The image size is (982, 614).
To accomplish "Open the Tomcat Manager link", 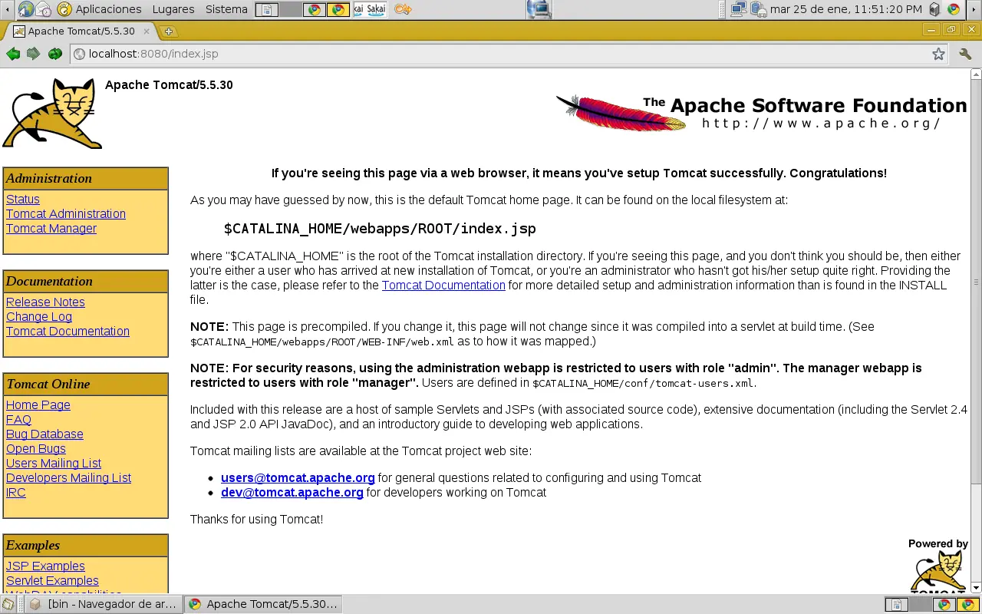I will coord(51,228).
